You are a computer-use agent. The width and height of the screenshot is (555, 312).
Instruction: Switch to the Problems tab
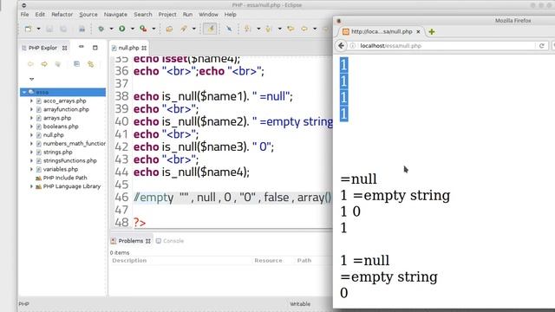[x=130, y=241]
